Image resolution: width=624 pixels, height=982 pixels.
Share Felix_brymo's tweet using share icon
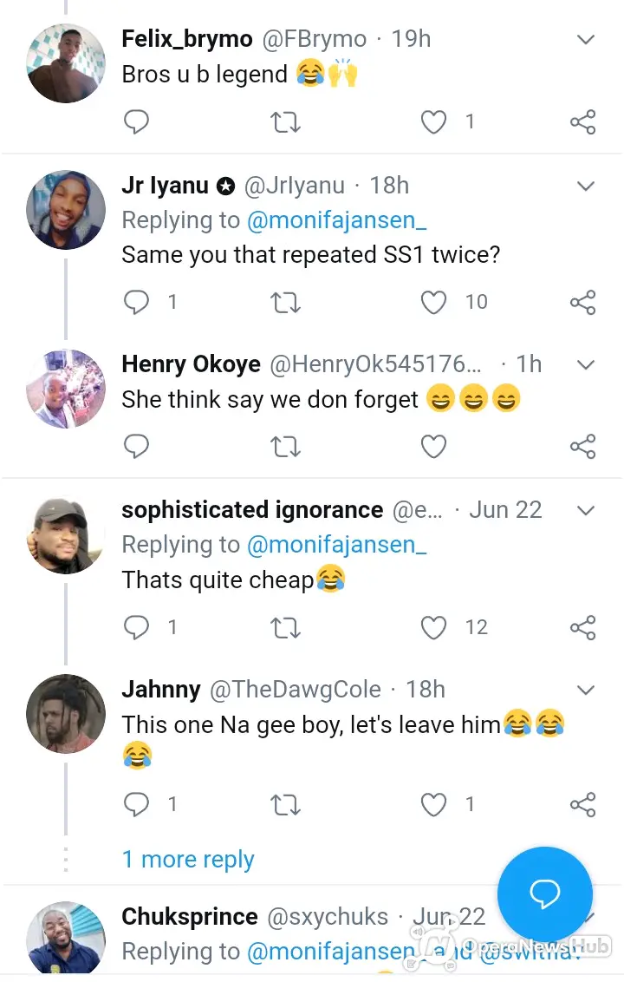click(x=582, y=122)
